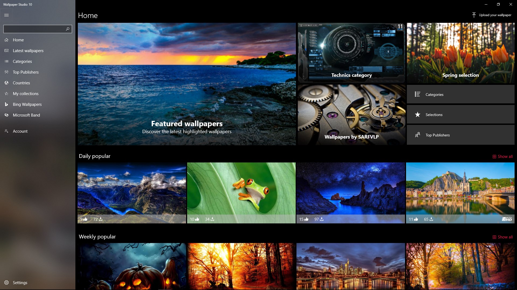Open Wallpapers by SARFVLP
517x290 pixels.
coord(351,115)
